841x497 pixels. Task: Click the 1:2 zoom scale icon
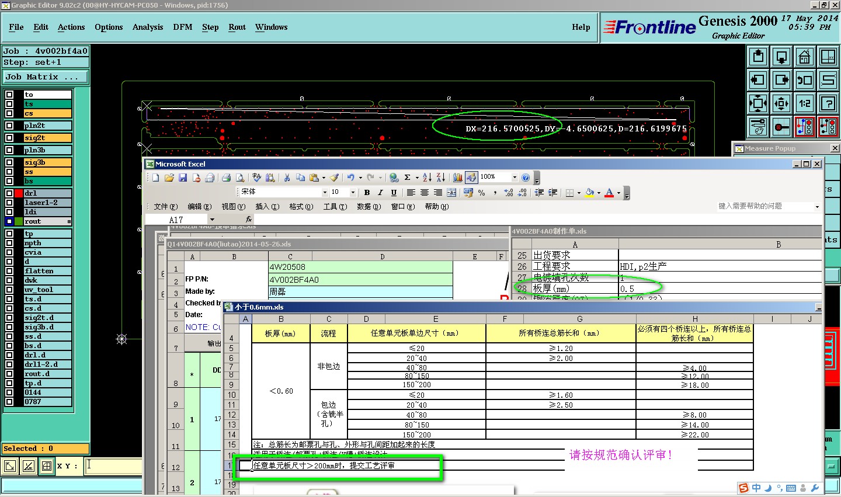coord(804,103)
